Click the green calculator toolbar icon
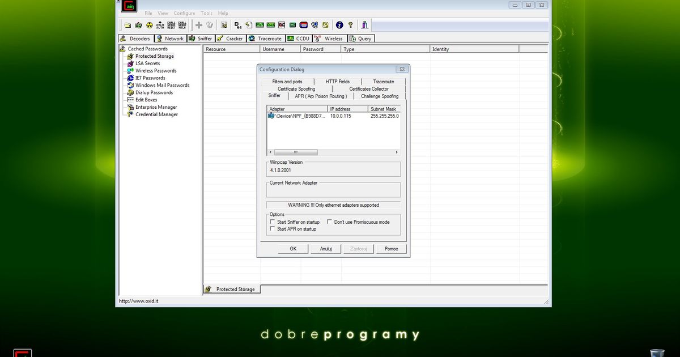This screenshot has height=357, width=680. pos(292,25)
